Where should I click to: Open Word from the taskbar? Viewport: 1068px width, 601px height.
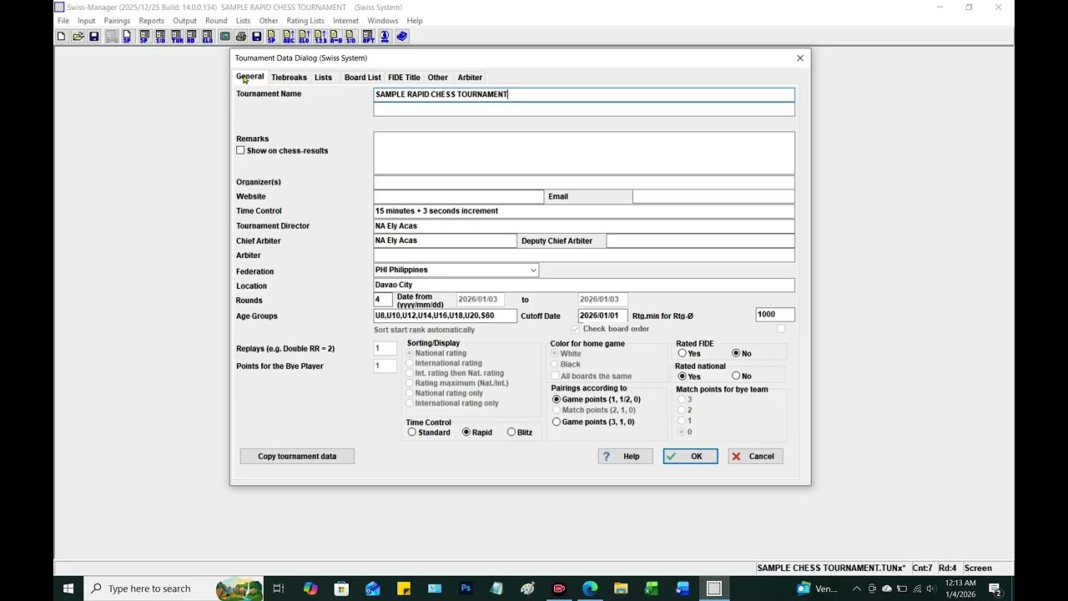(683, 588)
